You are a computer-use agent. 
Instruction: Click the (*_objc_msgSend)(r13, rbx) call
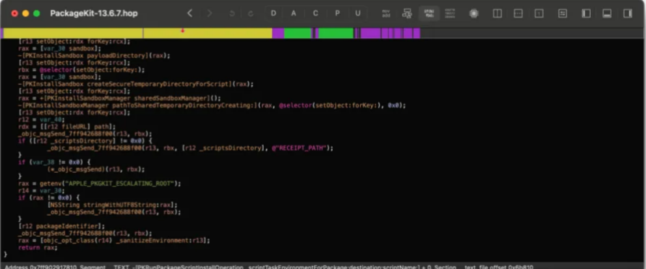96,169
